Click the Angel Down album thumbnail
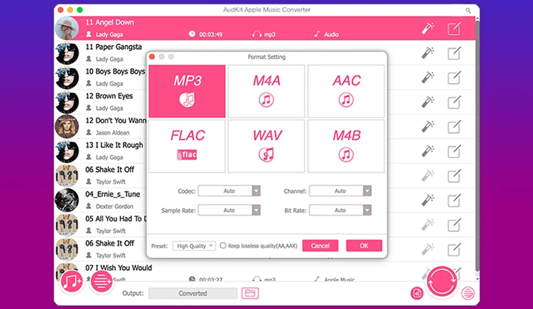This screenshot has width=533, height=309. (67, 28)
